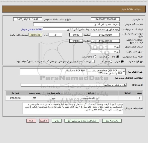148x143 pixels.
Task: Click the need date cell 1402/02/30
Action: [15, 98]
